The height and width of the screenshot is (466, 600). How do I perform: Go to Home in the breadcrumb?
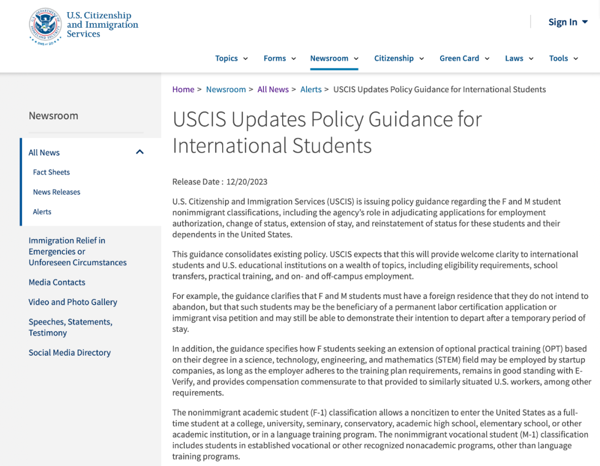[x=183, y=89]
